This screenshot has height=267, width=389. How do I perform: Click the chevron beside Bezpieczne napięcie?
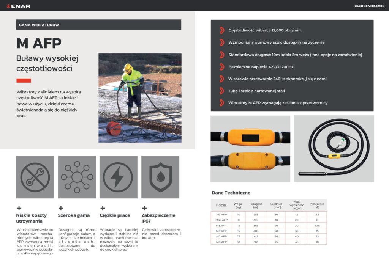pos(221,67)
